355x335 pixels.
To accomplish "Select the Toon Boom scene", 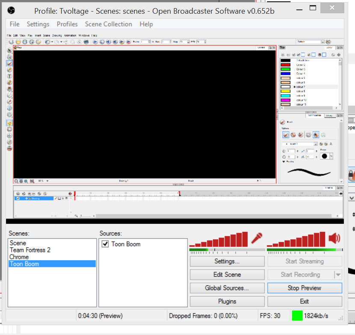I will [52, 264].
